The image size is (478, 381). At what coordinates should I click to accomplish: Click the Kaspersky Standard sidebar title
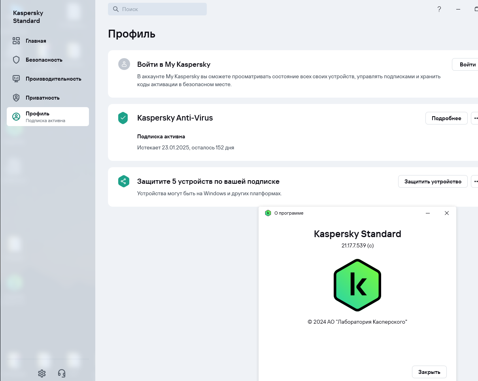point(28,17)
